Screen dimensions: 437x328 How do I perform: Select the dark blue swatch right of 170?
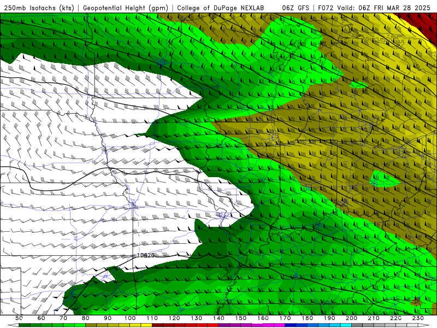coord(291,325)
